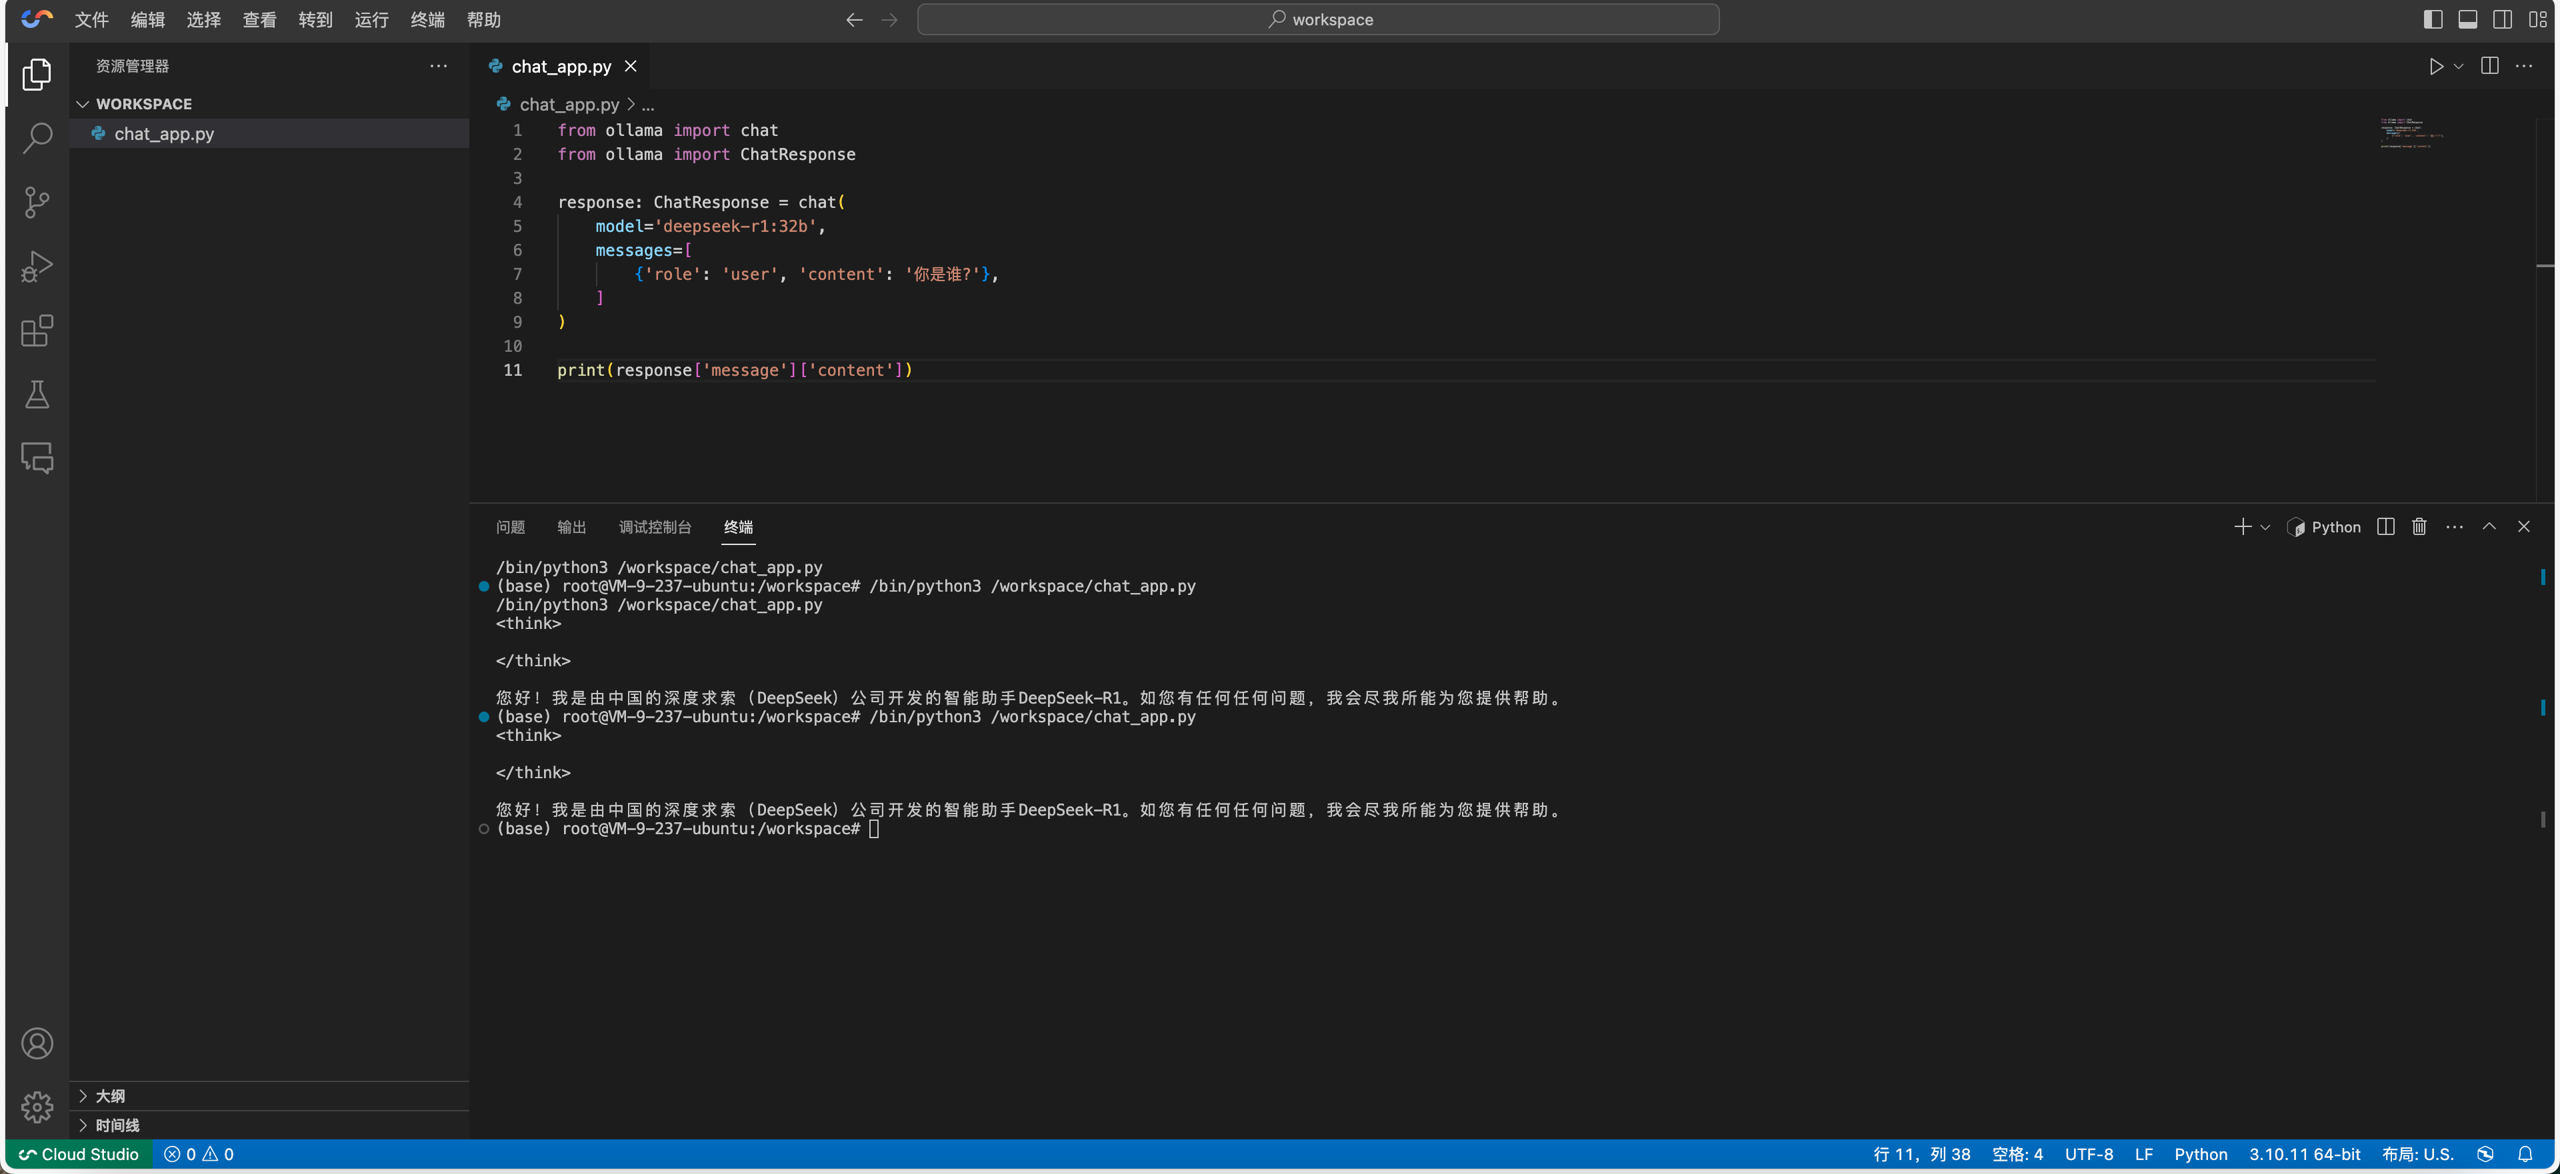Open the Search view in activity bar
The height and width of the screenshot is (1174, 2560).
[37, 138]
